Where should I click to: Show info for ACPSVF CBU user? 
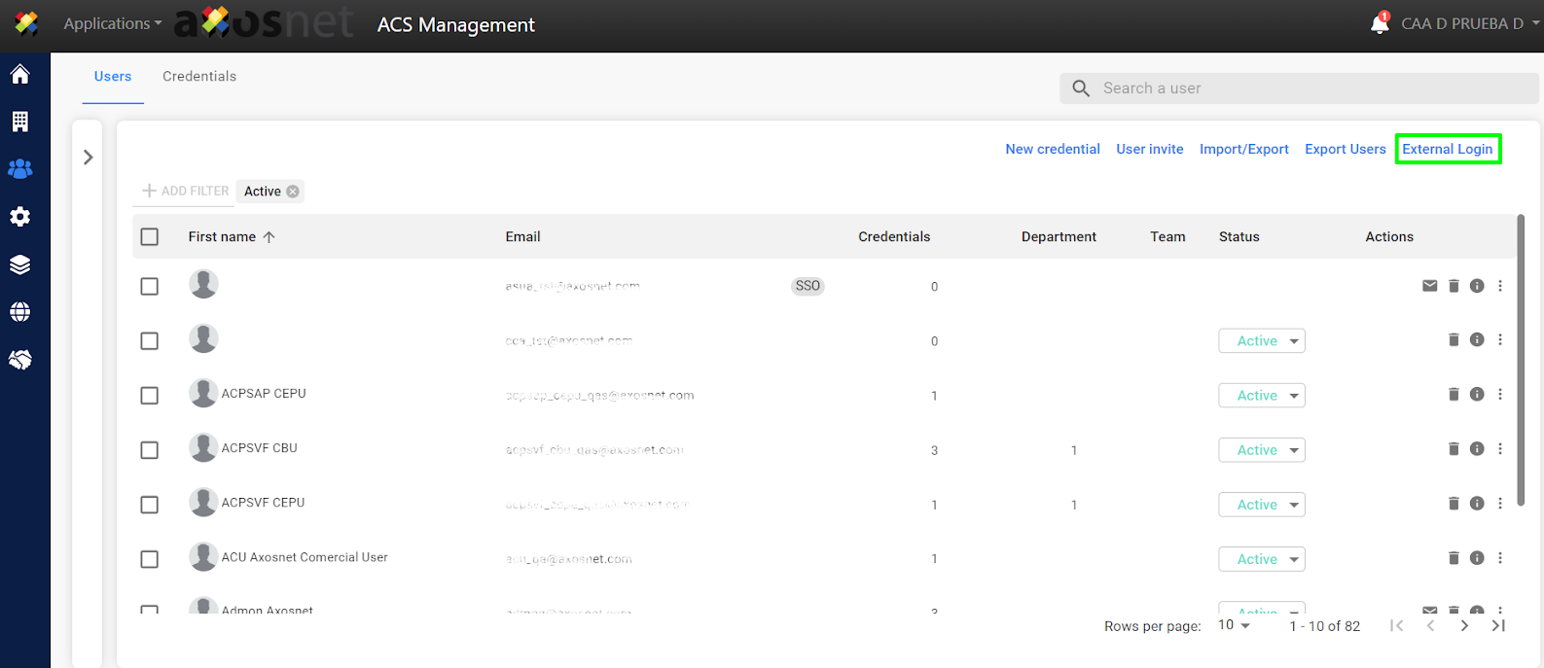1477,449
